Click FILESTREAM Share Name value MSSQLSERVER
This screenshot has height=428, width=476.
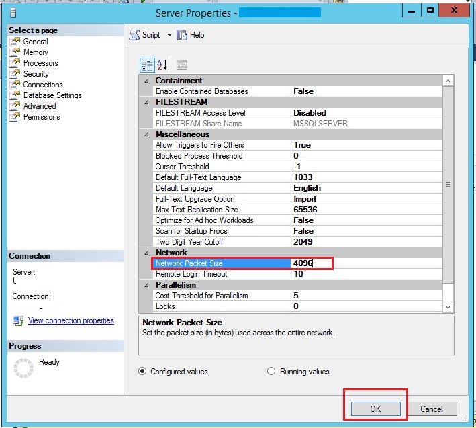[320, 124]
